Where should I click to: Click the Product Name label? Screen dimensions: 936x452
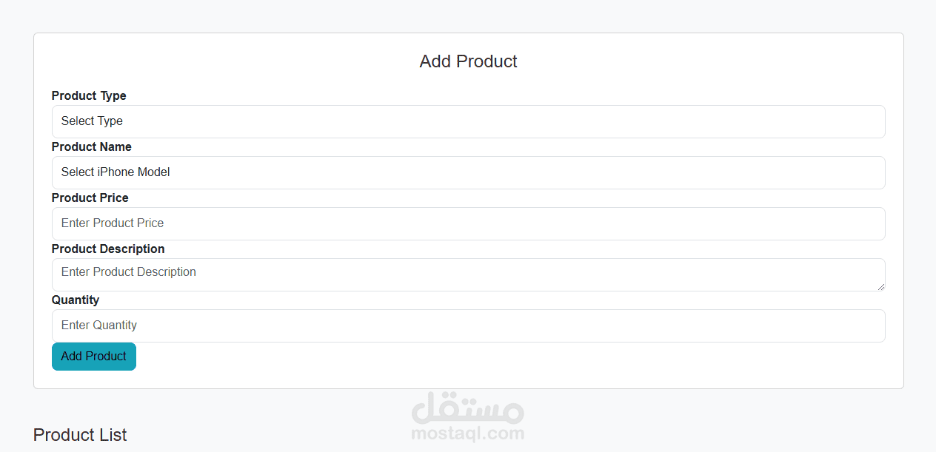[92, 146]
